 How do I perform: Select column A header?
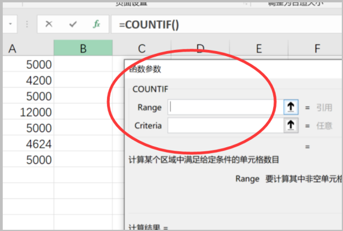[28, 48]
